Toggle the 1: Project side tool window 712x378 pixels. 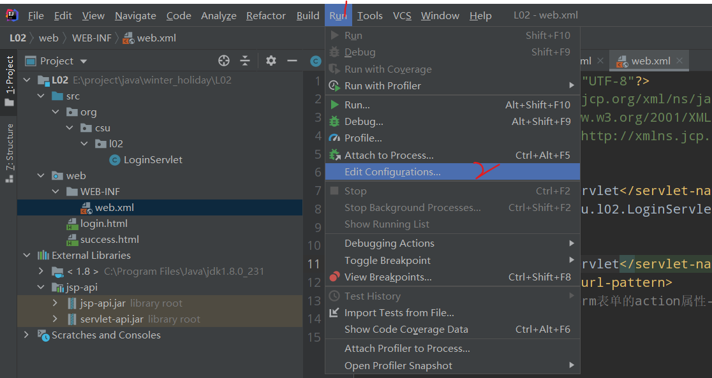point(9,81)
